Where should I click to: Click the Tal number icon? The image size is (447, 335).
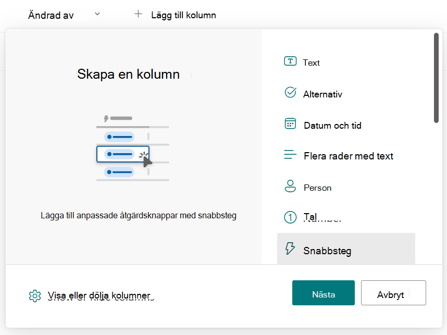pos(290,217)
